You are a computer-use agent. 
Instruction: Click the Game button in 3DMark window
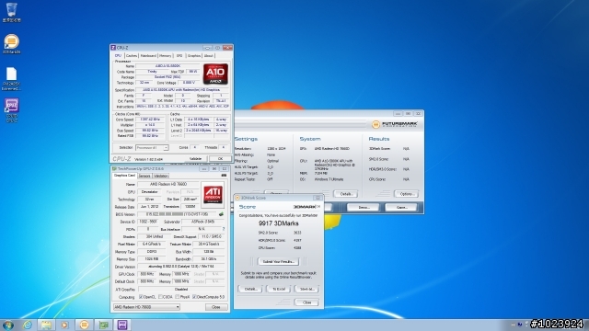401,207
